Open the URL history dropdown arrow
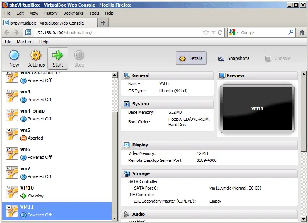The height and width of the screenshot is (223, 308). [214, 33]
